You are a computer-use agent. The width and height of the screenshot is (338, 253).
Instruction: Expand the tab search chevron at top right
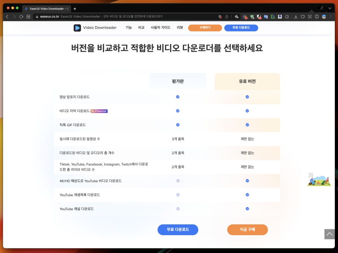(x=330, y=8)
